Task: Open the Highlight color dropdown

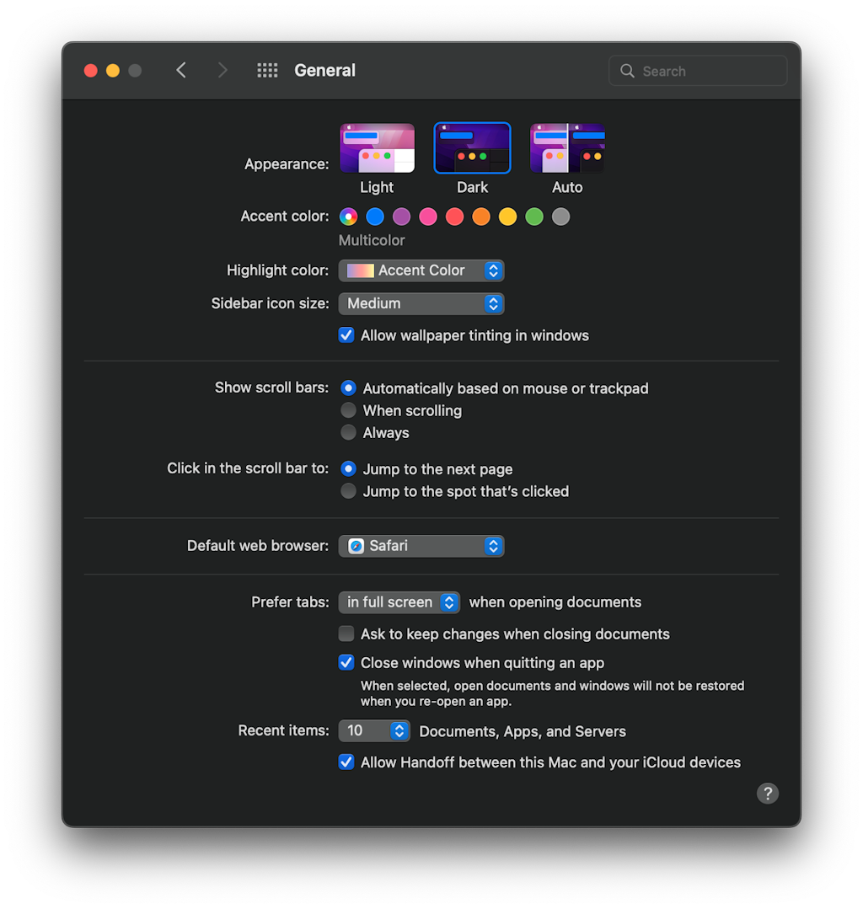Action: point(421,270)
